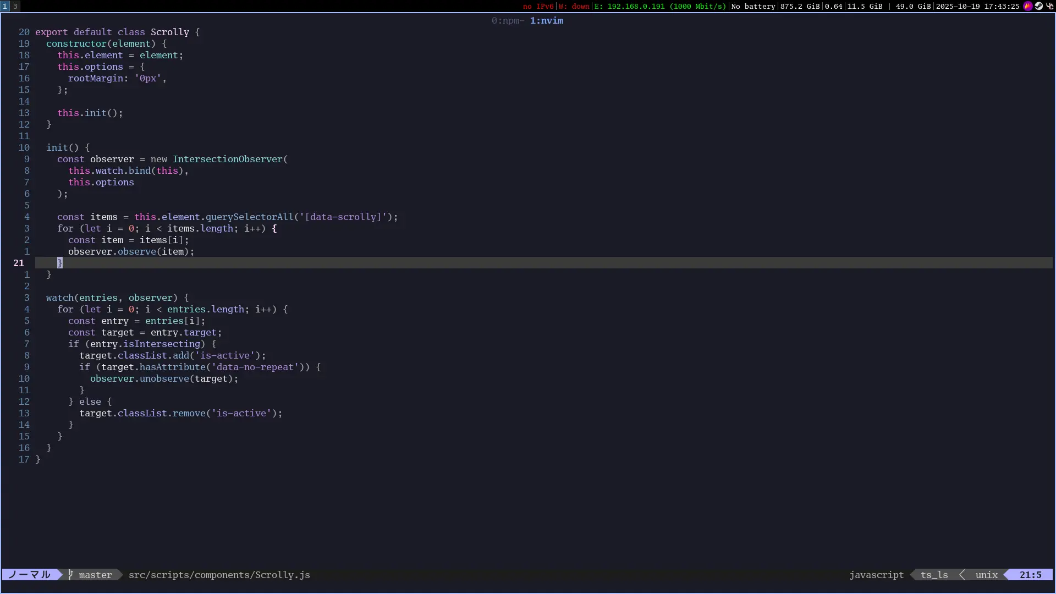Click the Steam tray icon
Image resolution: width=1056 pixels, height=594 pixels.
(x=1038, y=6)
